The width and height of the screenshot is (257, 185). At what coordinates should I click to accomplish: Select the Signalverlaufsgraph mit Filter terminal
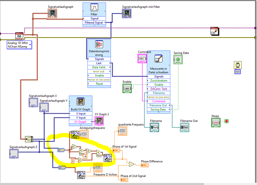coord(126,13)
